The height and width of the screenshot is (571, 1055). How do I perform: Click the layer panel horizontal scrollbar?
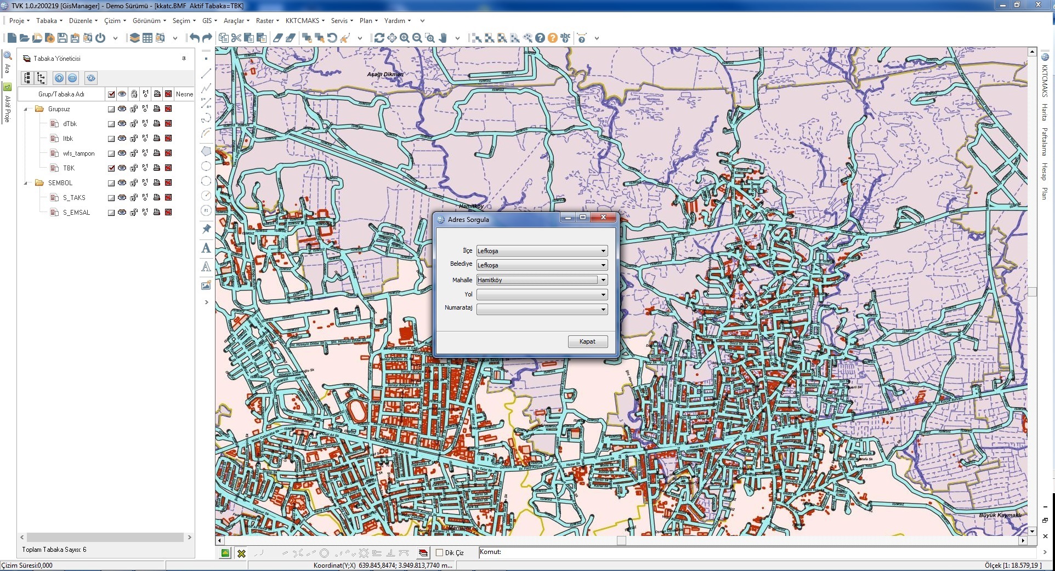(105, 538)
